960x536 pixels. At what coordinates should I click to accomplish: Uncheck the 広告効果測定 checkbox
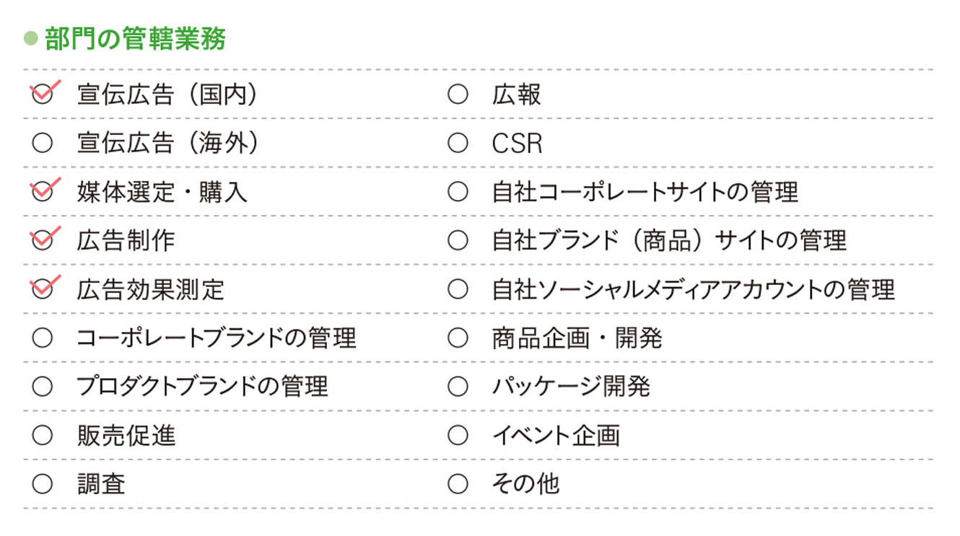coord(43,289)
